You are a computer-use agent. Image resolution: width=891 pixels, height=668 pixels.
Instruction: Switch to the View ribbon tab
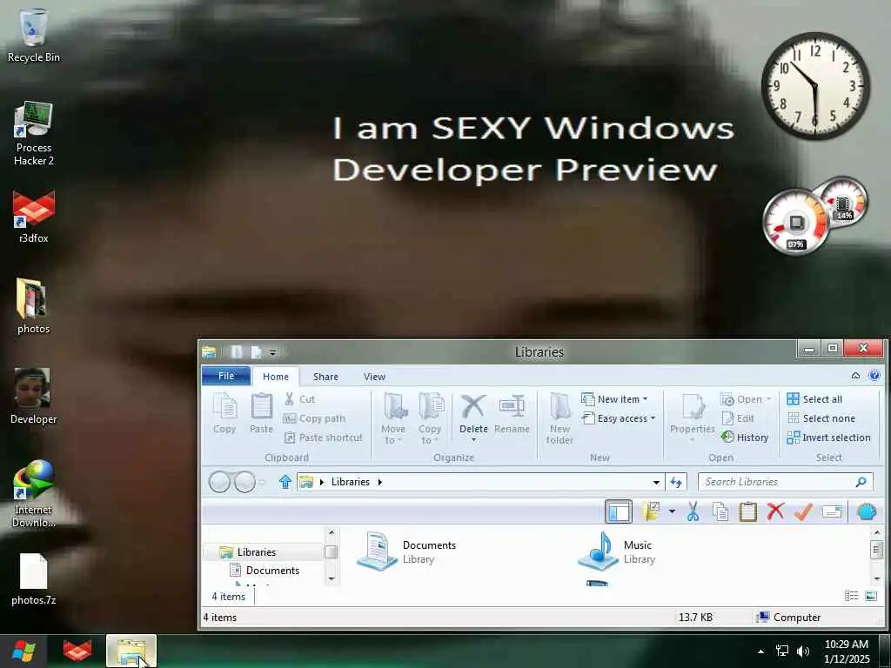(374, 377)
